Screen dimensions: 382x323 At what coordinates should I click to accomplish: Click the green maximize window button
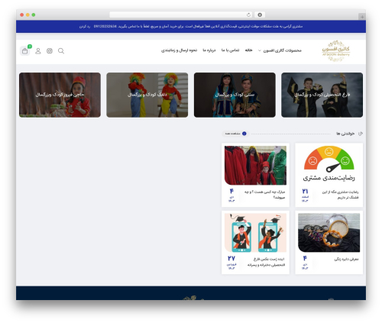(x=34, y=15)
